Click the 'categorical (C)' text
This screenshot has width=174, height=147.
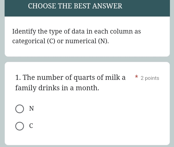coord(34,41)
